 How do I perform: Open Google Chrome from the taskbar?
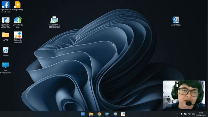(99, 114)
